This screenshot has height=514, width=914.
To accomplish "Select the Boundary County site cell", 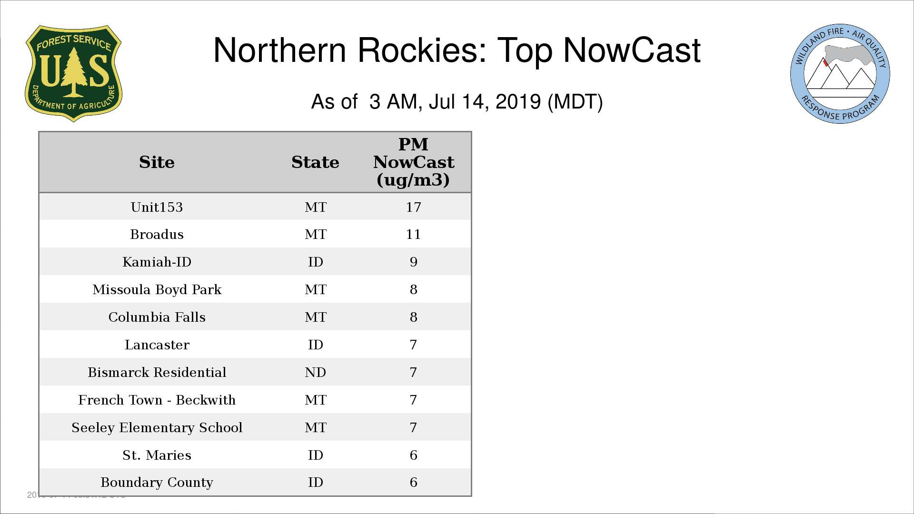I will click(x=157, y=482).
